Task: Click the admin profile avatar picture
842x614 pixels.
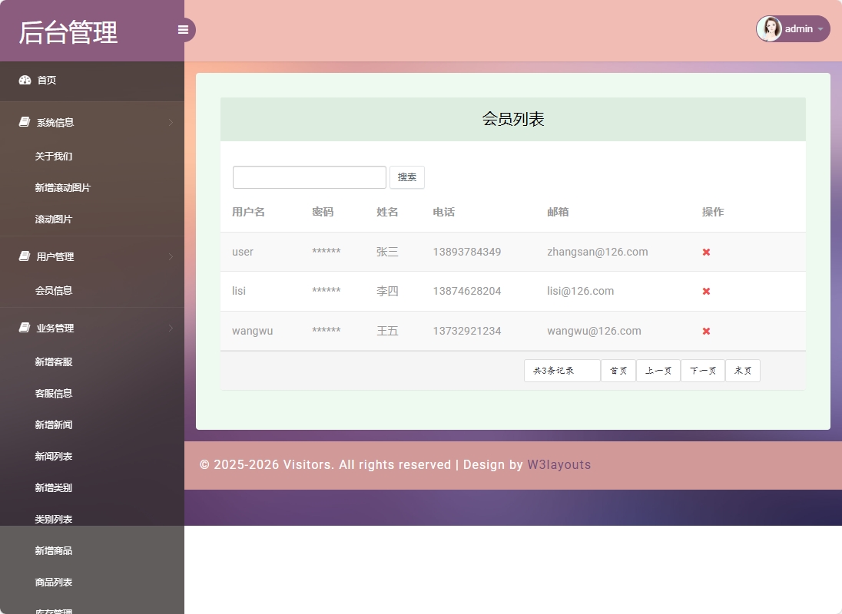Action: tap(769, 29)
